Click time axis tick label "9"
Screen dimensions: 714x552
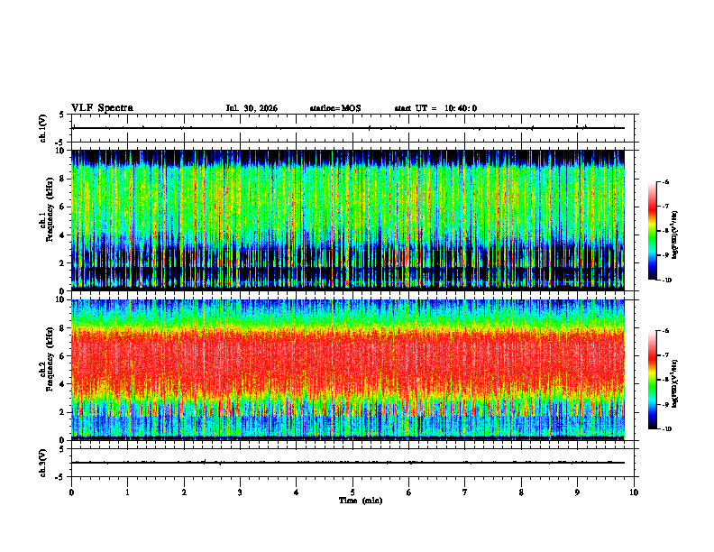(577, 492)
